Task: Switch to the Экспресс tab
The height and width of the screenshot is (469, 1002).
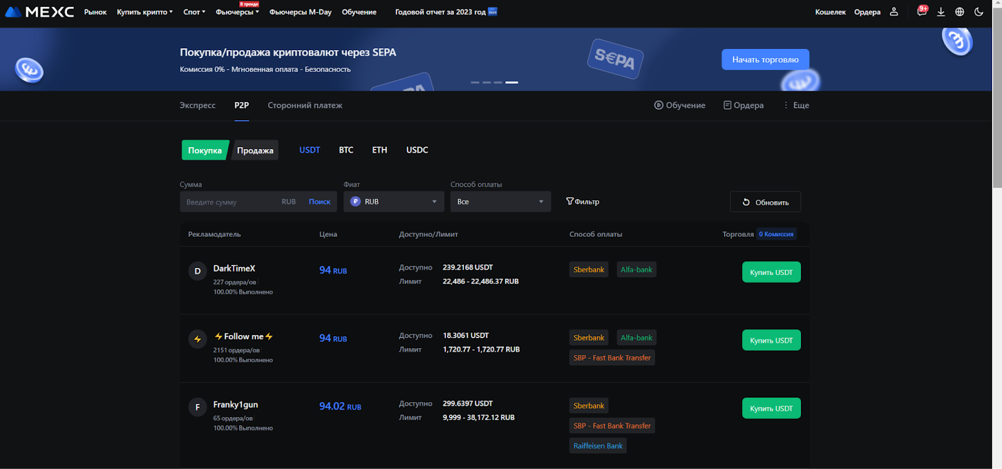Action: 197,105
